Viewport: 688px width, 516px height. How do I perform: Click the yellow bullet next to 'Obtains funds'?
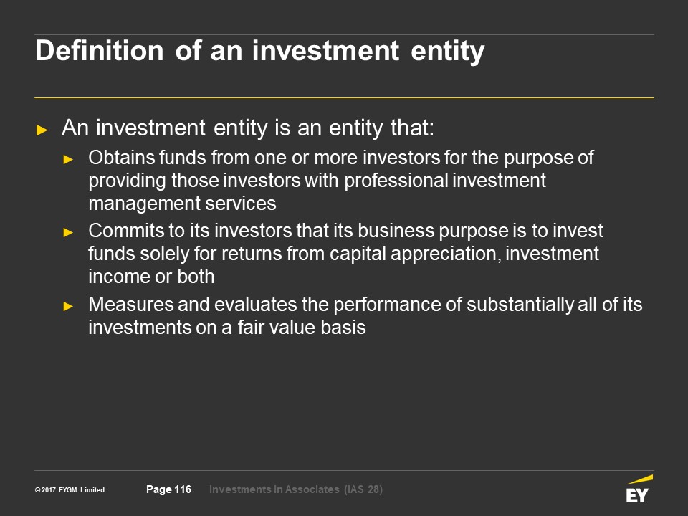coord(68,159)
